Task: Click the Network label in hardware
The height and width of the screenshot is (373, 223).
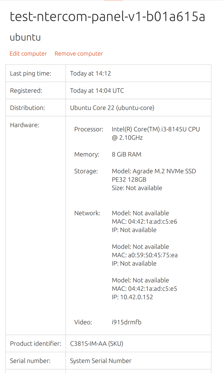Action: (87, 213)
